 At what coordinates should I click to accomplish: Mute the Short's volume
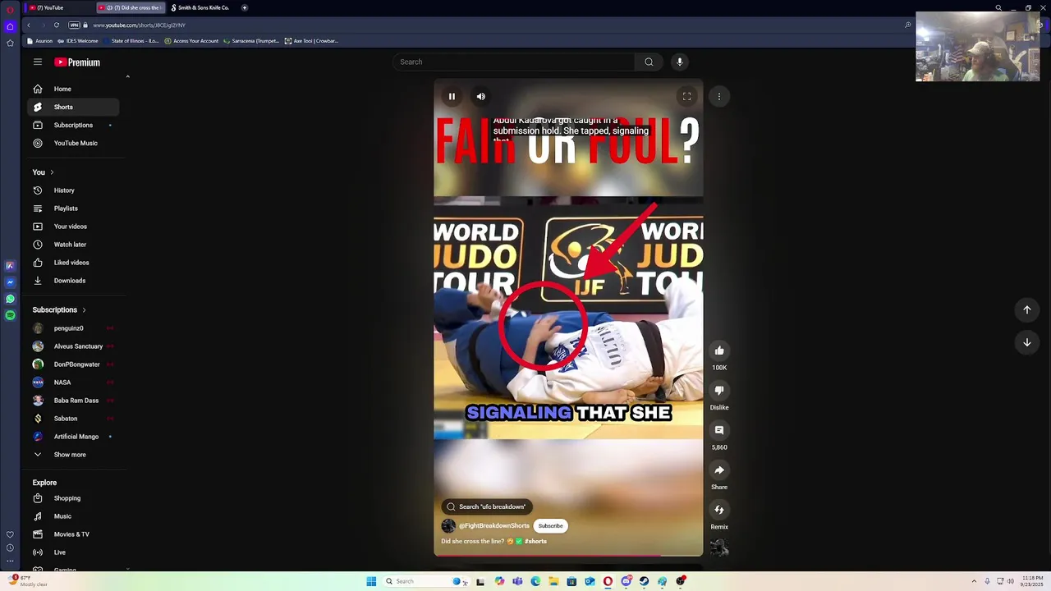click(481, 97)
